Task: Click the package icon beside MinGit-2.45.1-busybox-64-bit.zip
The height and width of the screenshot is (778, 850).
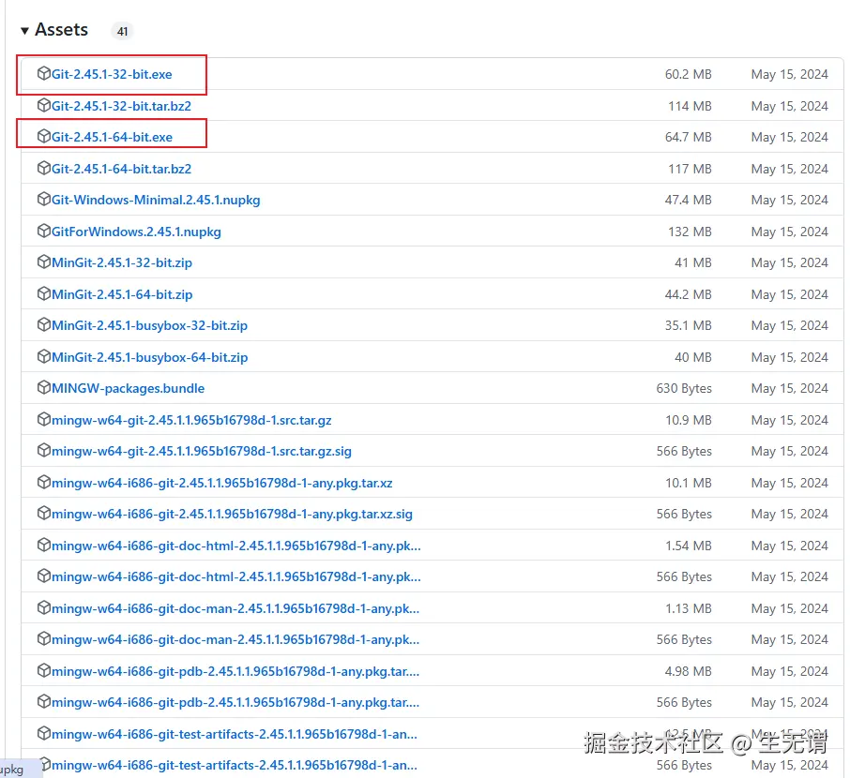Action: point(44,356)
